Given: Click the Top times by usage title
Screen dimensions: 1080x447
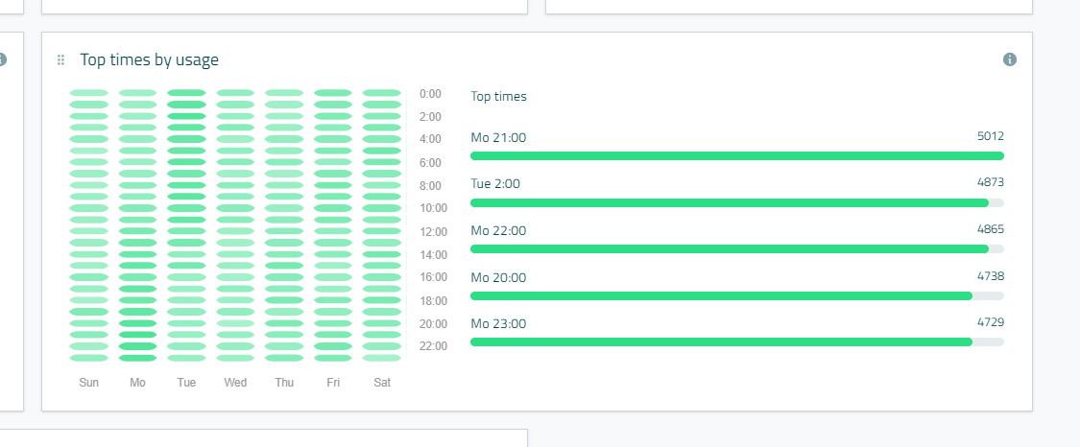Looking at the screenshot, I should (149, 59).
